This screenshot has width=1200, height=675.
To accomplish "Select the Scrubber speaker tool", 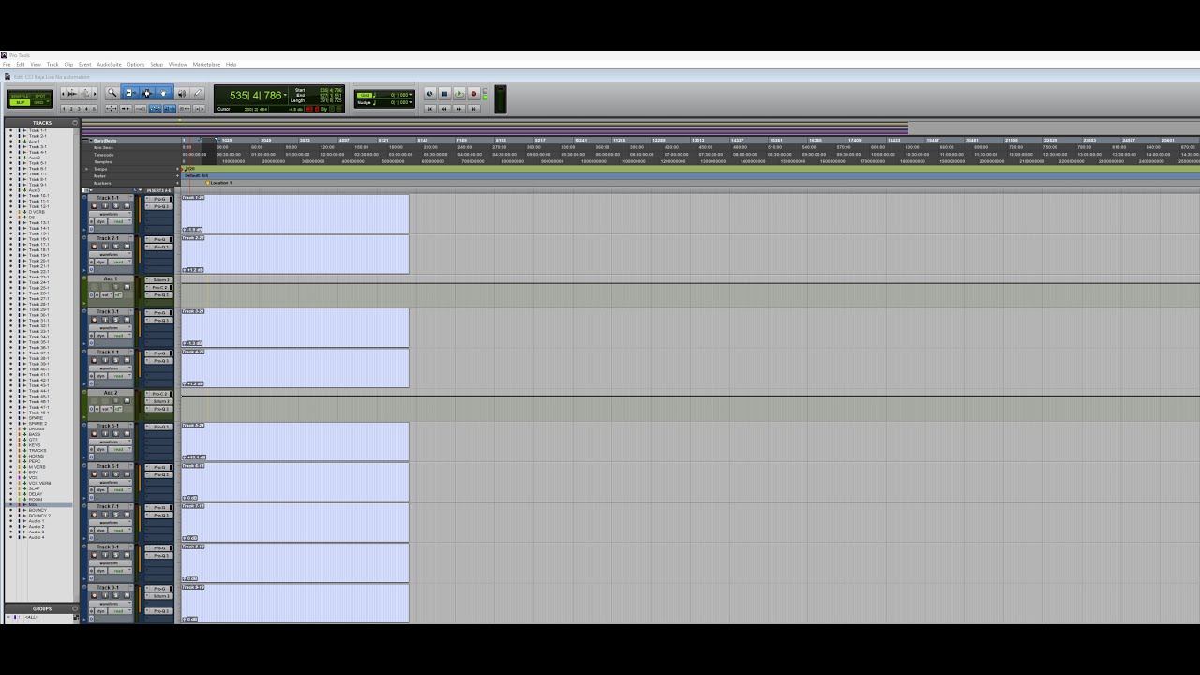I will point(181,93).
